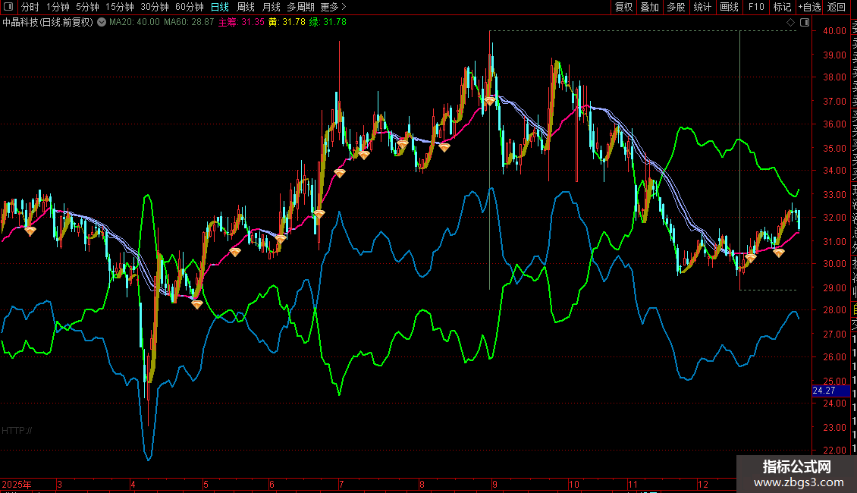The height and width of the screenshot is (493, 857).
Task: Select the 日线 daily period
Action: point(220,7)
